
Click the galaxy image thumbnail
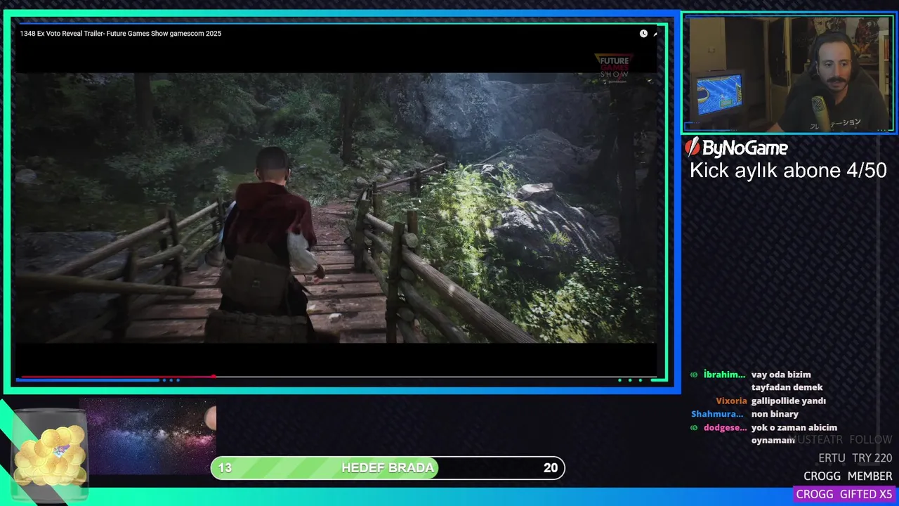pos(147,436)
